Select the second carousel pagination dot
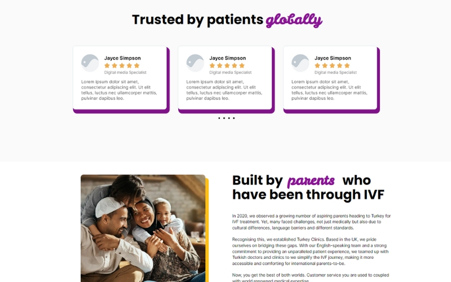This screenshot has height=282, width=451. click(224, 118)
